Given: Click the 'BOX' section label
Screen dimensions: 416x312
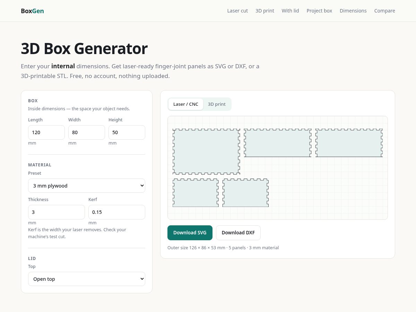Looking at the screenshot, I should click(33, 101).
